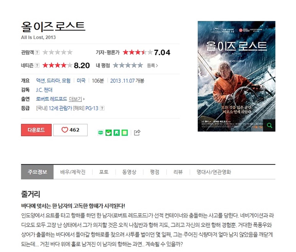The image size is (296, 252).
Task: Expand cast list with 더보기
Action: (x=76, y=99)
